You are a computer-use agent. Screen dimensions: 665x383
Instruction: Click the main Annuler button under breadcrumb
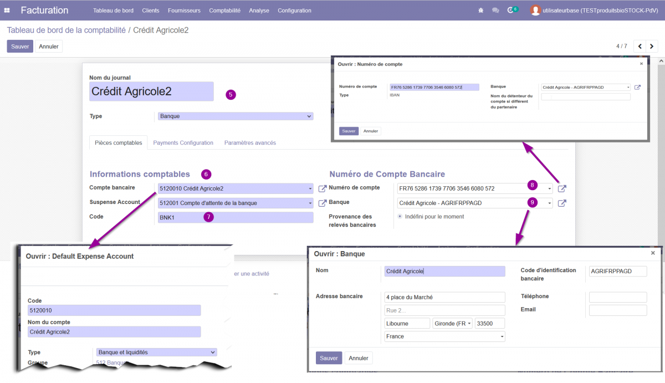tap(49, 47)
